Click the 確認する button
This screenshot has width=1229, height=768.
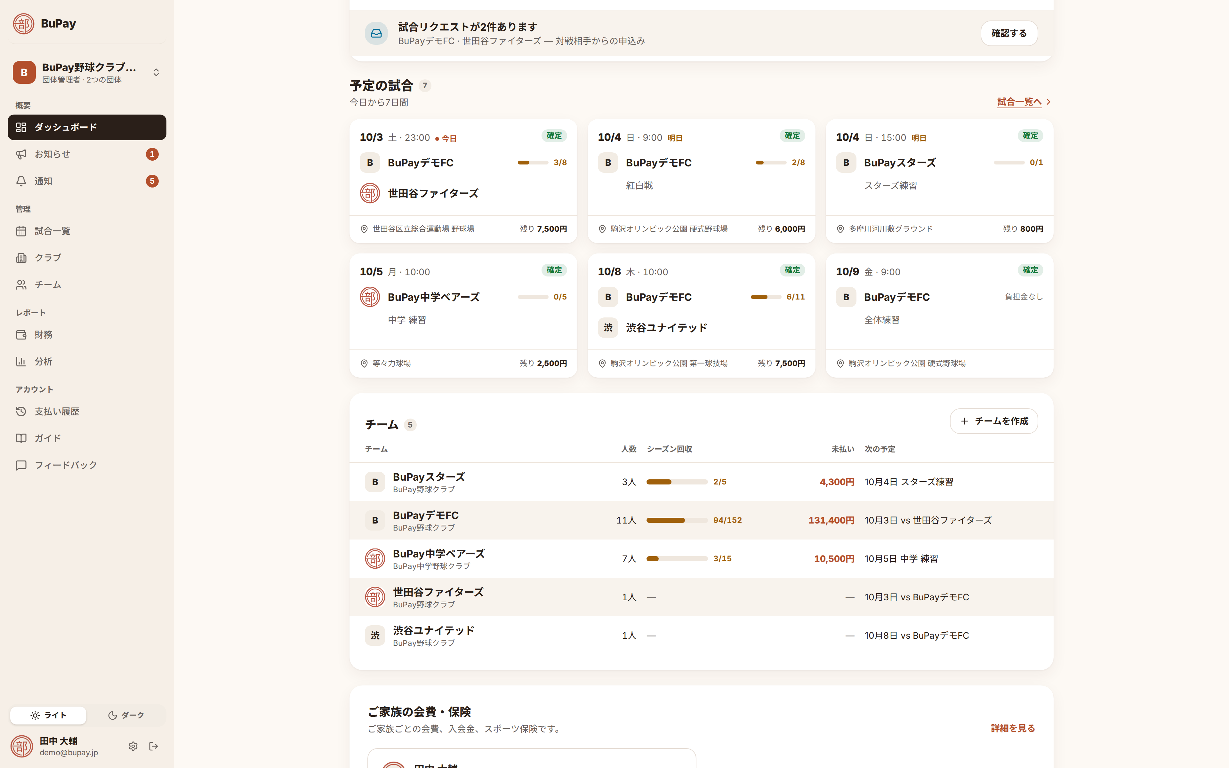(1008, 33)
